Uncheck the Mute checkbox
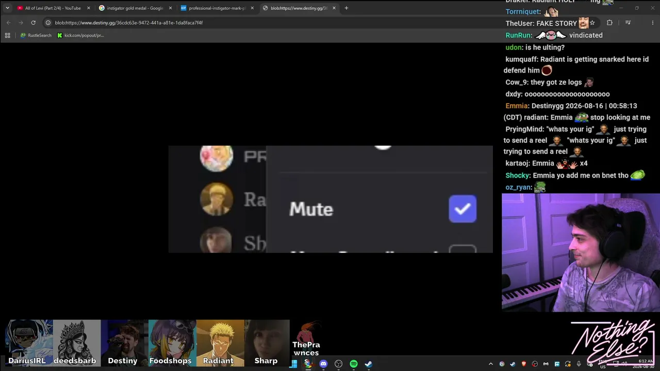This screenshot has width=660, height=371. tap(463, 209)
